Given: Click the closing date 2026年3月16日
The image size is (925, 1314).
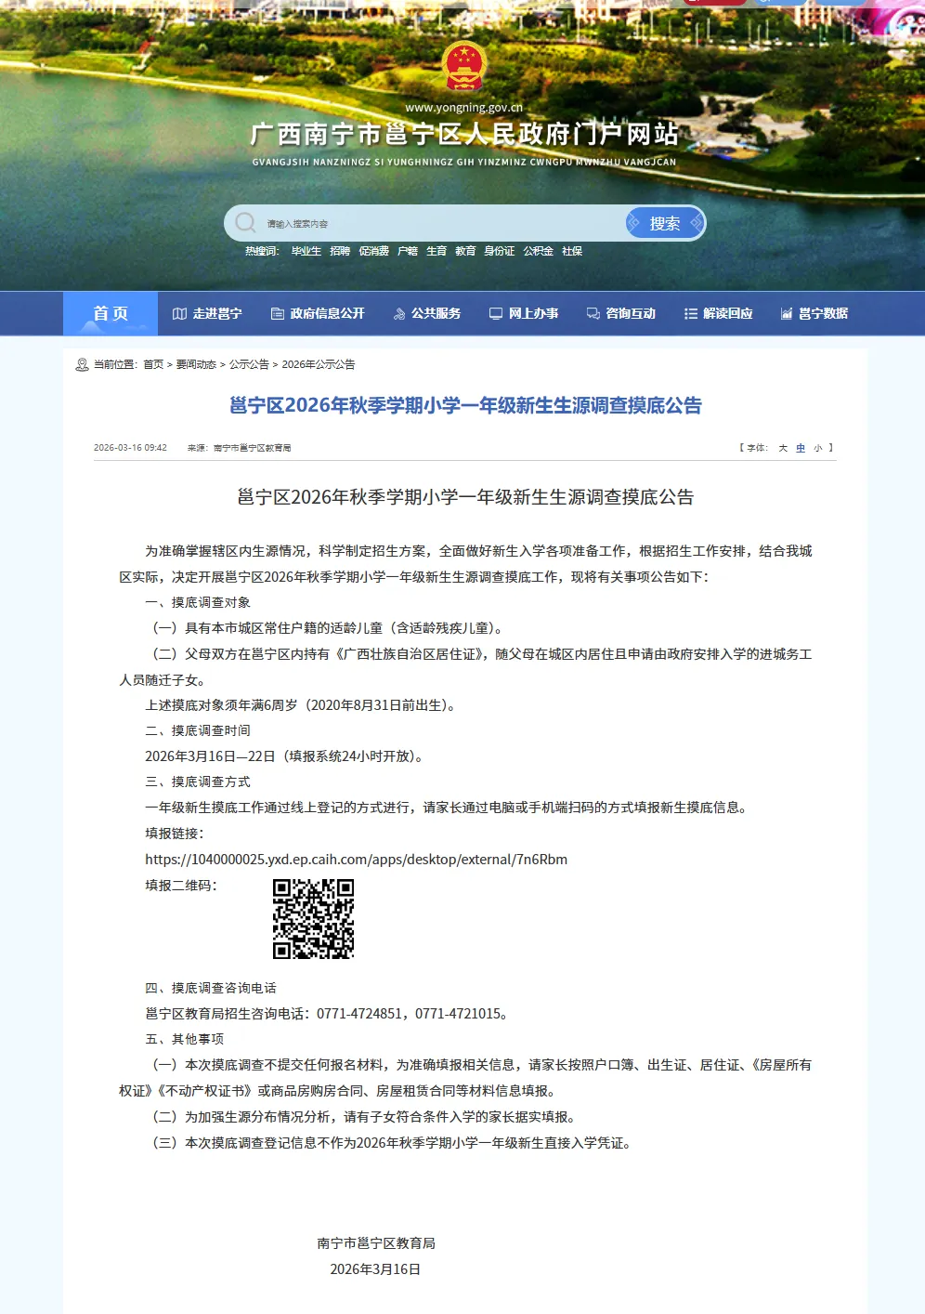Looking at the screenshot, I should [375, 1269].
